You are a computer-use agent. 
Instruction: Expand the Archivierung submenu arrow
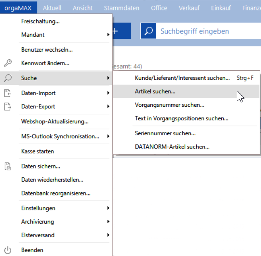coord(108,222)
